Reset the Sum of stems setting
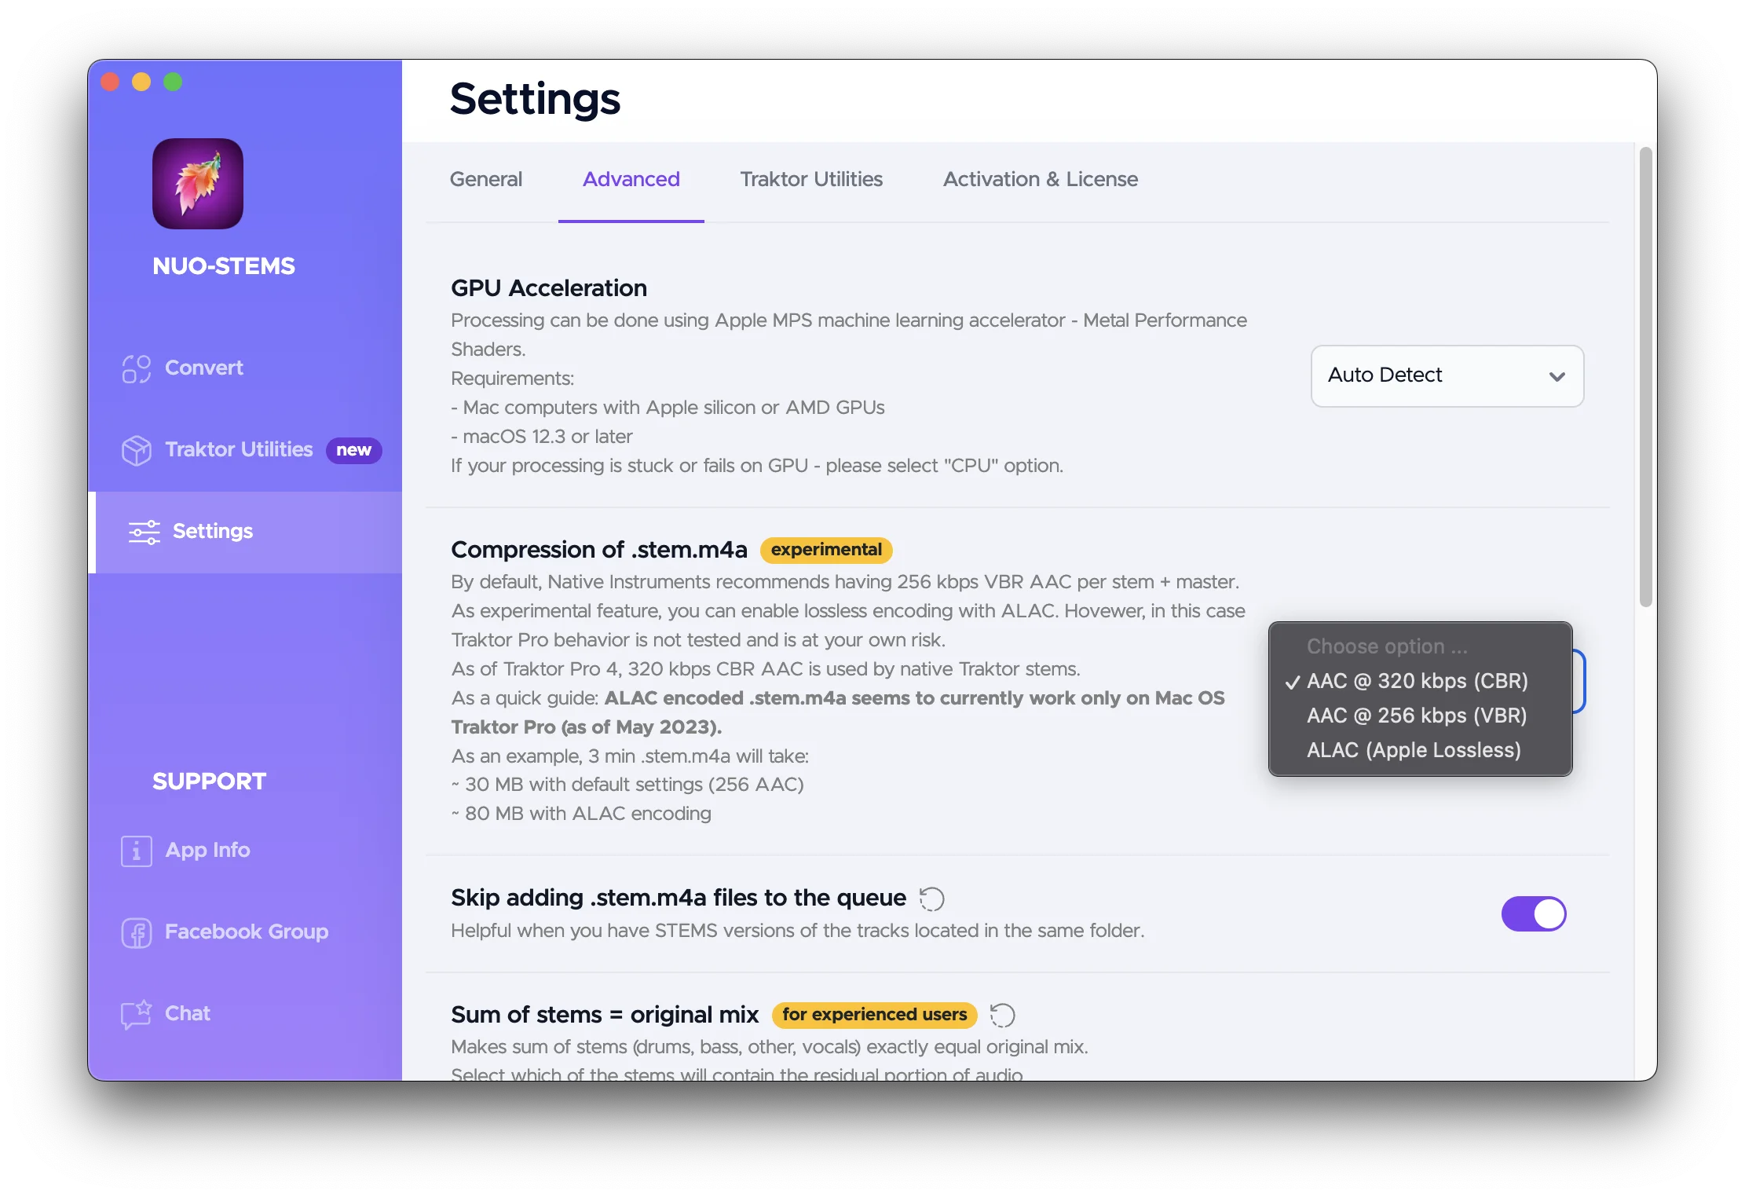The width and height of the screenshot is (1745, 1197). click(x=1002, y=1015)
